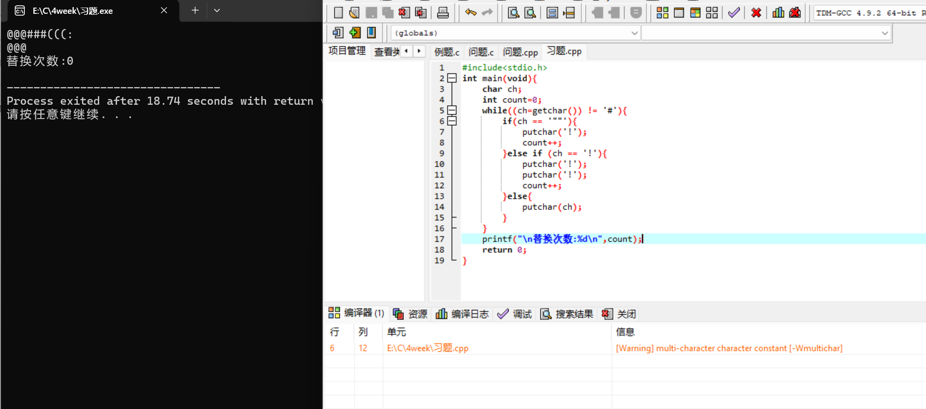Click the Close All files icon

pyautogui.click(x=421, y=13)
